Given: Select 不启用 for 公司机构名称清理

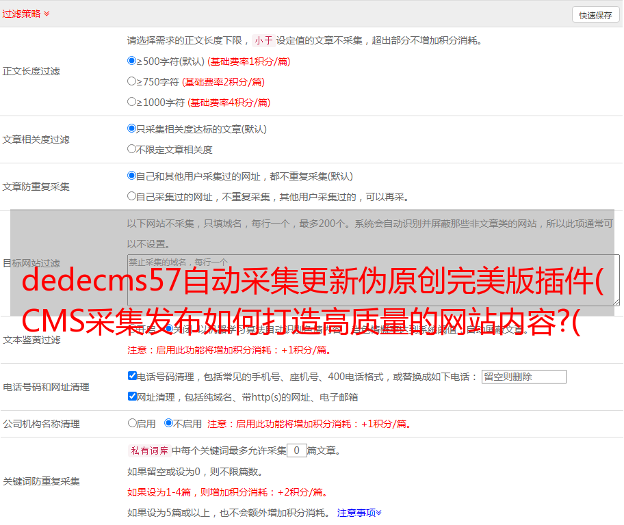Looking at the screenshot, I should (x=168, y=422).
